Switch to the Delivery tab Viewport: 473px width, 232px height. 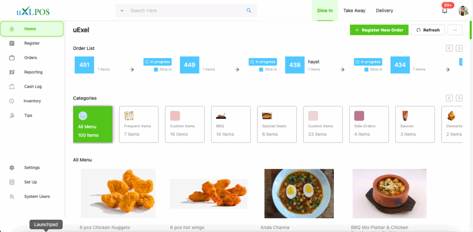click(384, 11)
